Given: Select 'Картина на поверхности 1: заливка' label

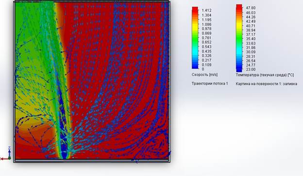Looking at the screenshot, I should tap(266, 84).
